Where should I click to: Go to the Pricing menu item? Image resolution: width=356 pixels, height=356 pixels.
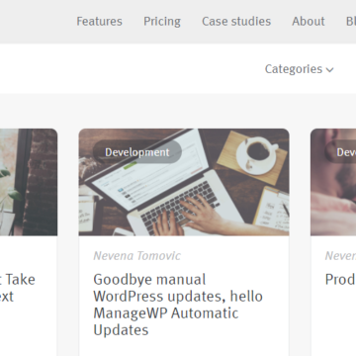(x=162, y=22)
